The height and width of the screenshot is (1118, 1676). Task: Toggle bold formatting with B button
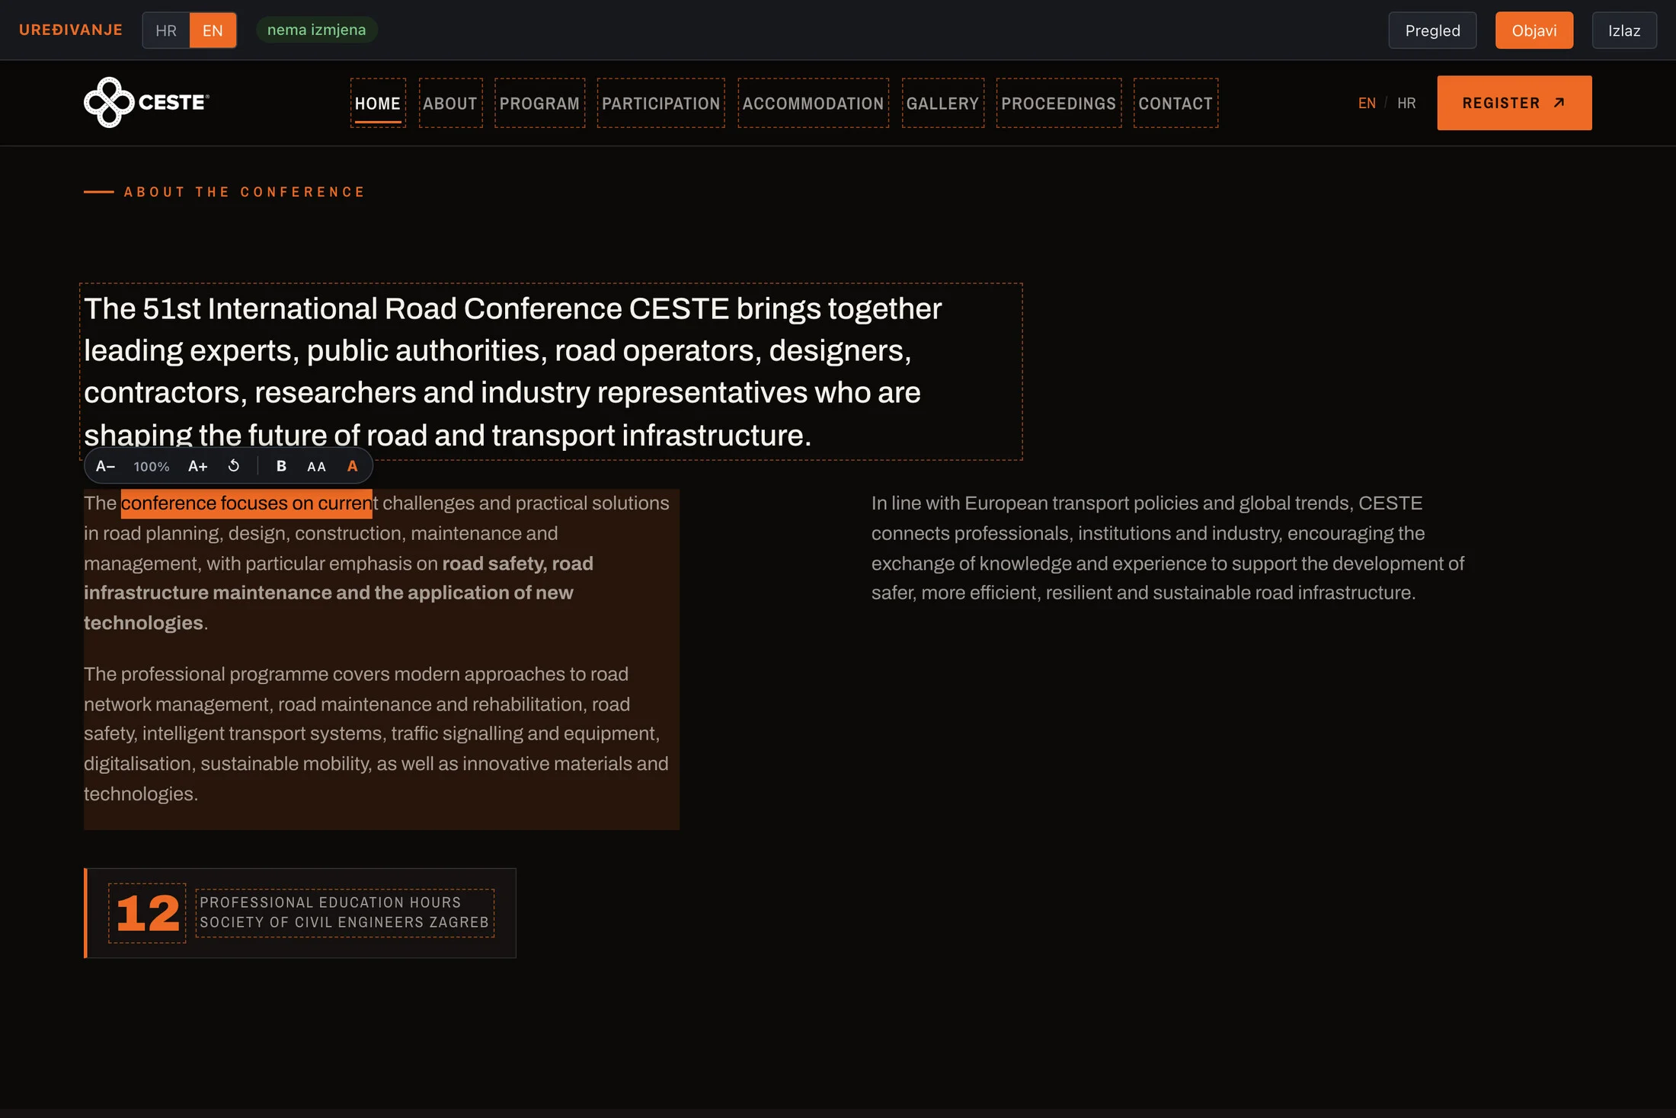pos(281,466)
